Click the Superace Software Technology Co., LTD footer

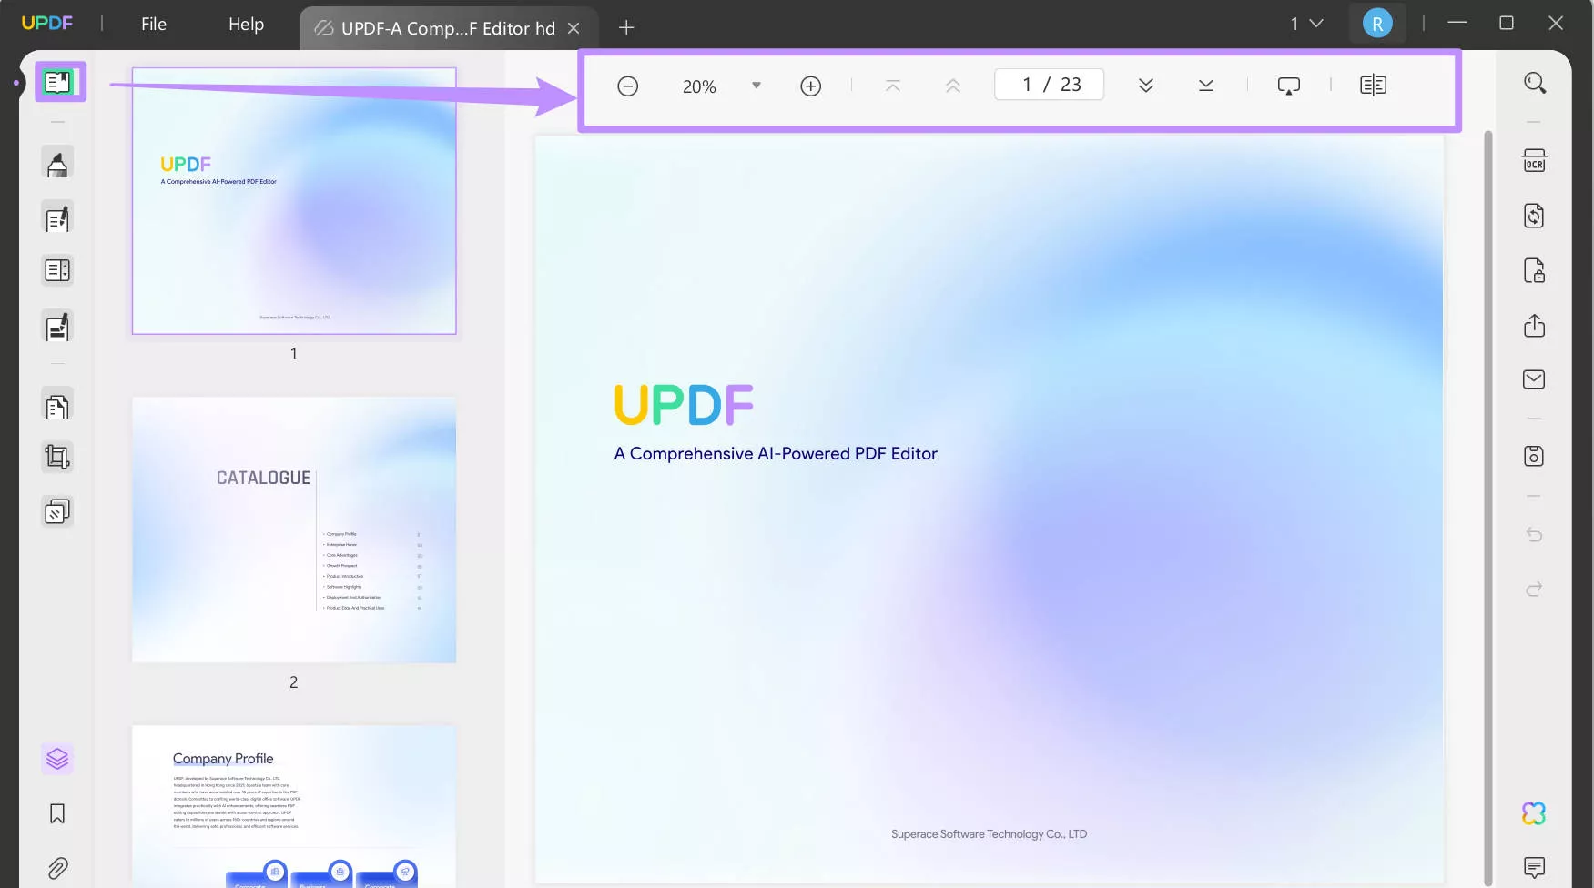(989, 834)
